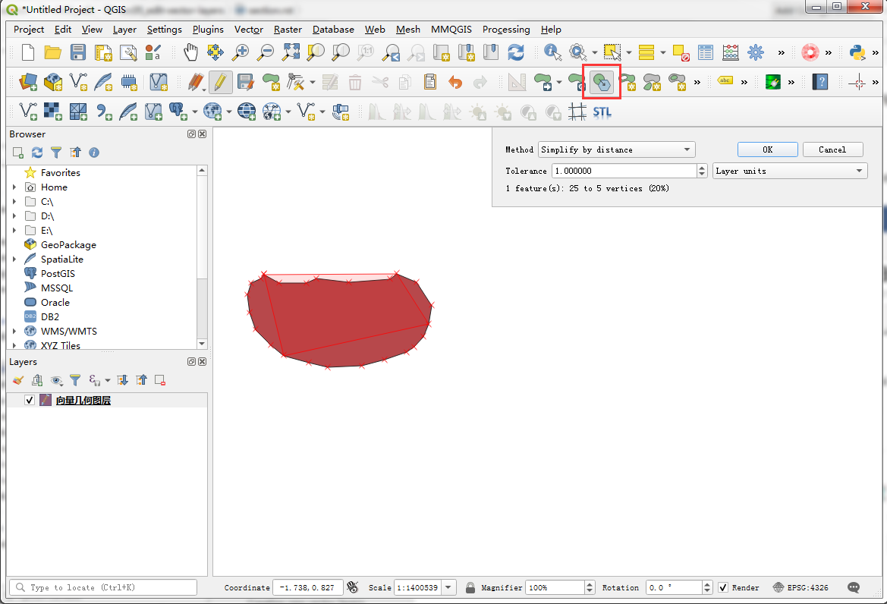The image size is (887, 604).
Task: Expand the SpatiaLite node
Action: point(14,259)
